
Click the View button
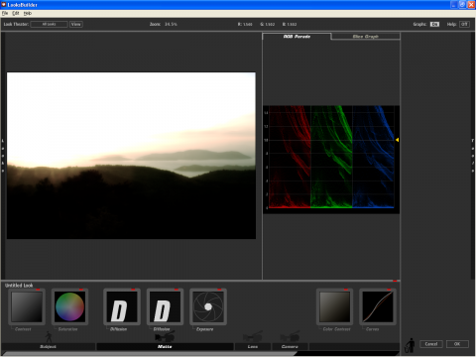pos(76,24)
